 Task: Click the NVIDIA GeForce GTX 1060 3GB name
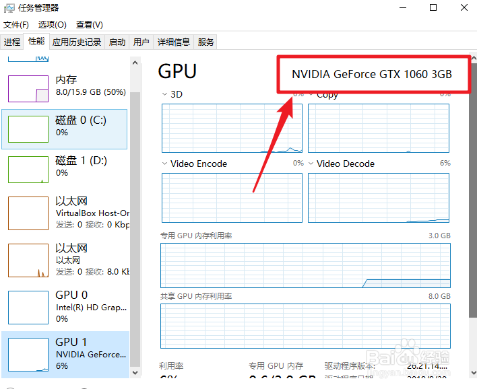tap(372, 74)
